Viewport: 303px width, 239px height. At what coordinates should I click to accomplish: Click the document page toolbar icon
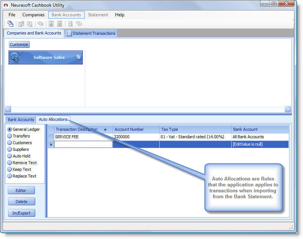click(x=70, y=24)
